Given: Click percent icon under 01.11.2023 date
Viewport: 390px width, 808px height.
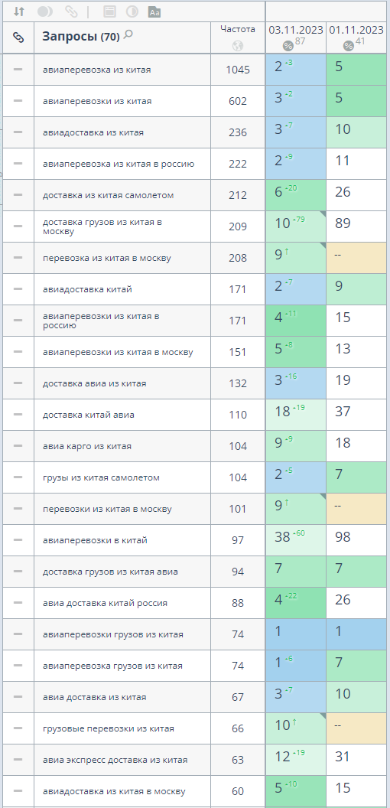Looking at the screenshot, I should point(348,47).
